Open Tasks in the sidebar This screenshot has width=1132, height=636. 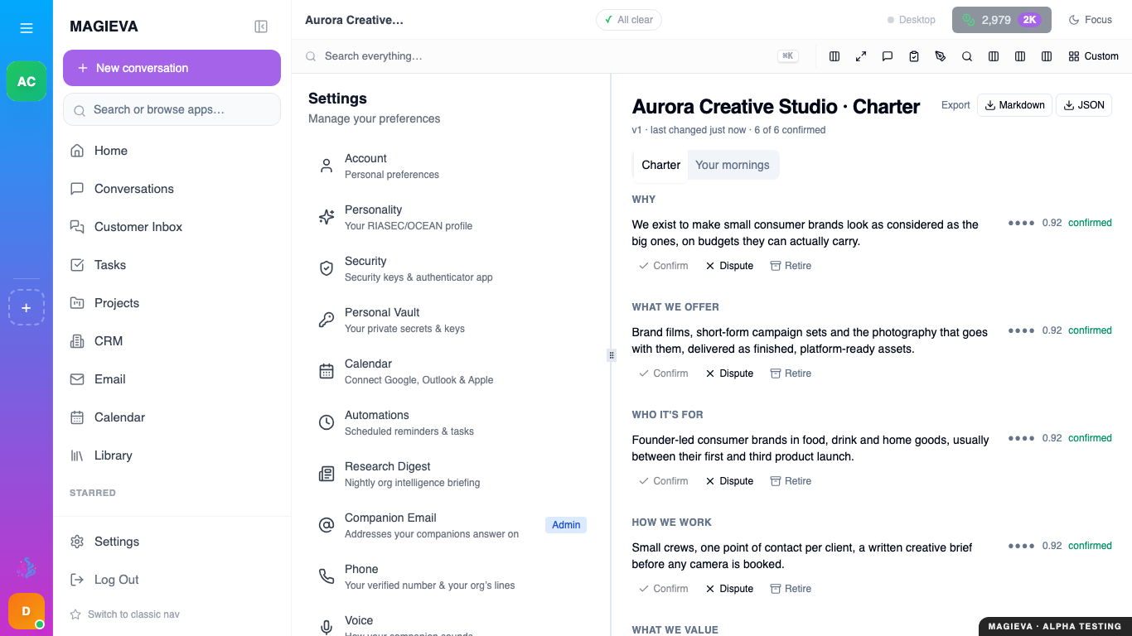(172, 265)
